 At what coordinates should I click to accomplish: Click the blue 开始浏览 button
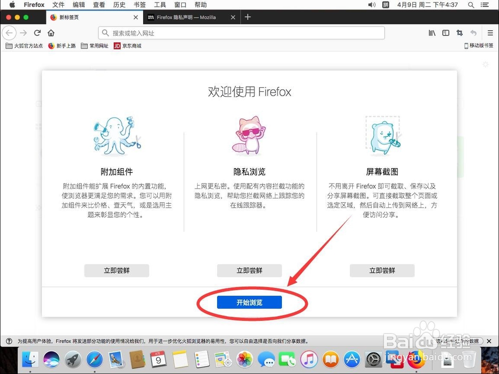(x=249, y=302)
